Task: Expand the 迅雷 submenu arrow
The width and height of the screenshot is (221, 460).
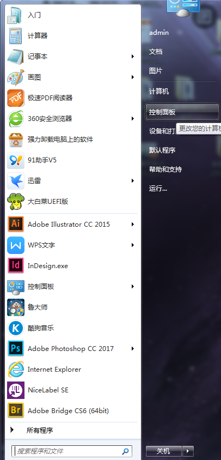Action: pyautogui.click(x=133, y=181)
